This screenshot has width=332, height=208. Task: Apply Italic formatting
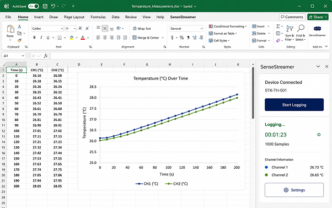(x=41, y=38)
